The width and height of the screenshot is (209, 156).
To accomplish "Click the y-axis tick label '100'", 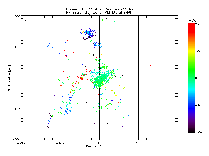I will point(17,47).
